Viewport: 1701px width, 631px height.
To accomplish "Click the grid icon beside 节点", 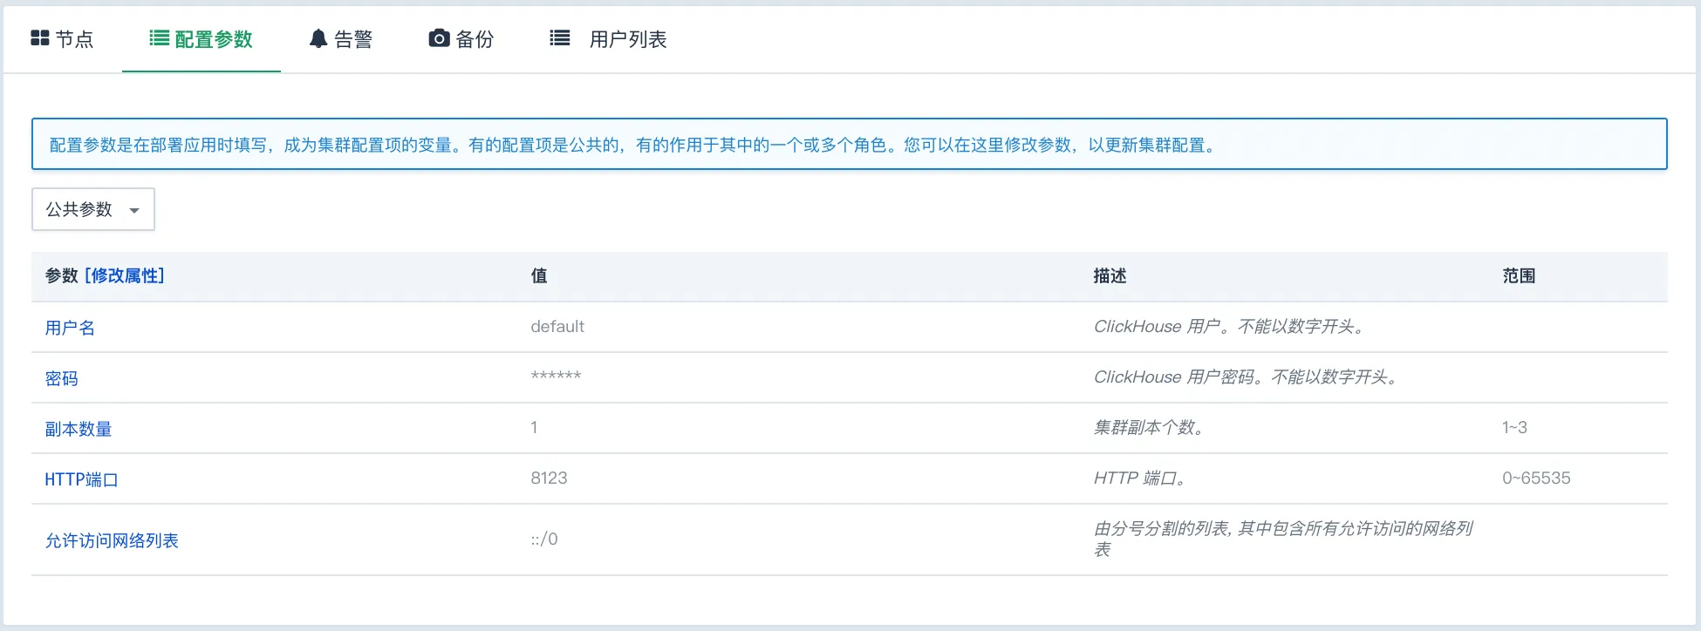I will pyautogui.click(x=39, y=38).
